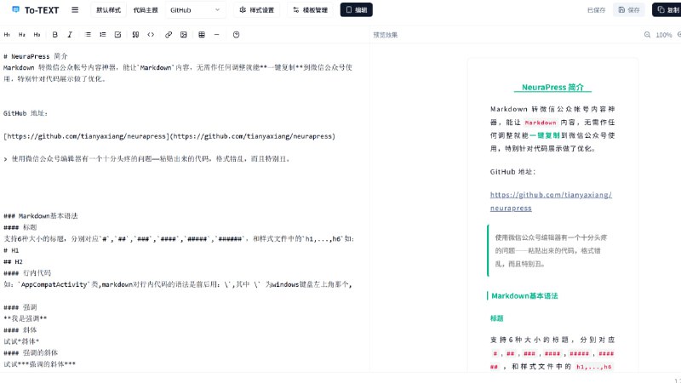
Task: Click the '# H1' line in the editor
Action: point(11,250)
